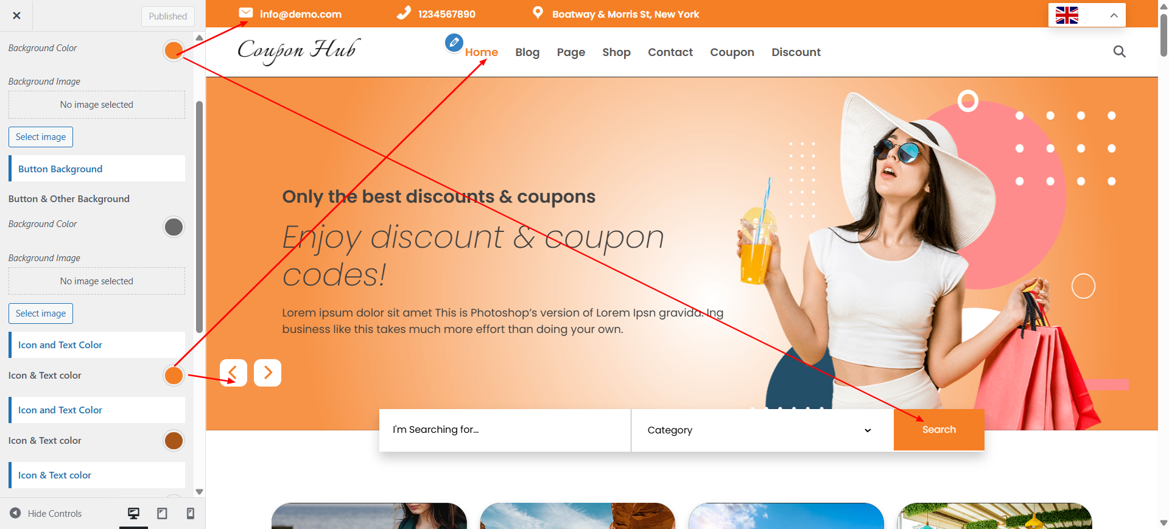Click the blue pencil edit shortcut icon
The width and height of the screenshot is (1169, 529).
[454, 43]
